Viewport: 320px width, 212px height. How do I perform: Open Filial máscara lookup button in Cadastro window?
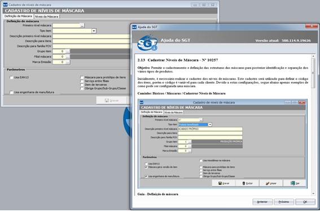[68, 57]
